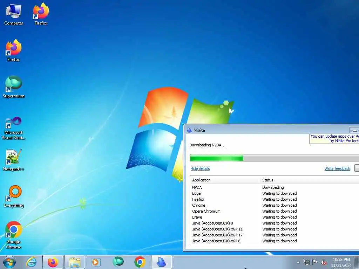Image resolution: width=359 pixels, height=269 pixels.
Task: Select the NVDA row in the list
Action: coord(274,187)
